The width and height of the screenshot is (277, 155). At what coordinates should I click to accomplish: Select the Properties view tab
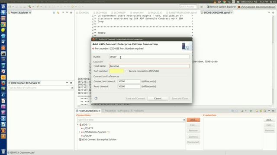point(109,111)
